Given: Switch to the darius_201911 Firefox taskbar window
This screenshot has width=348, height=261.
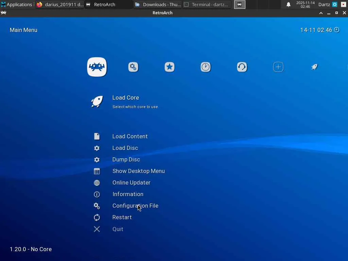Looking at the screenshot, I should coord(60,4).
